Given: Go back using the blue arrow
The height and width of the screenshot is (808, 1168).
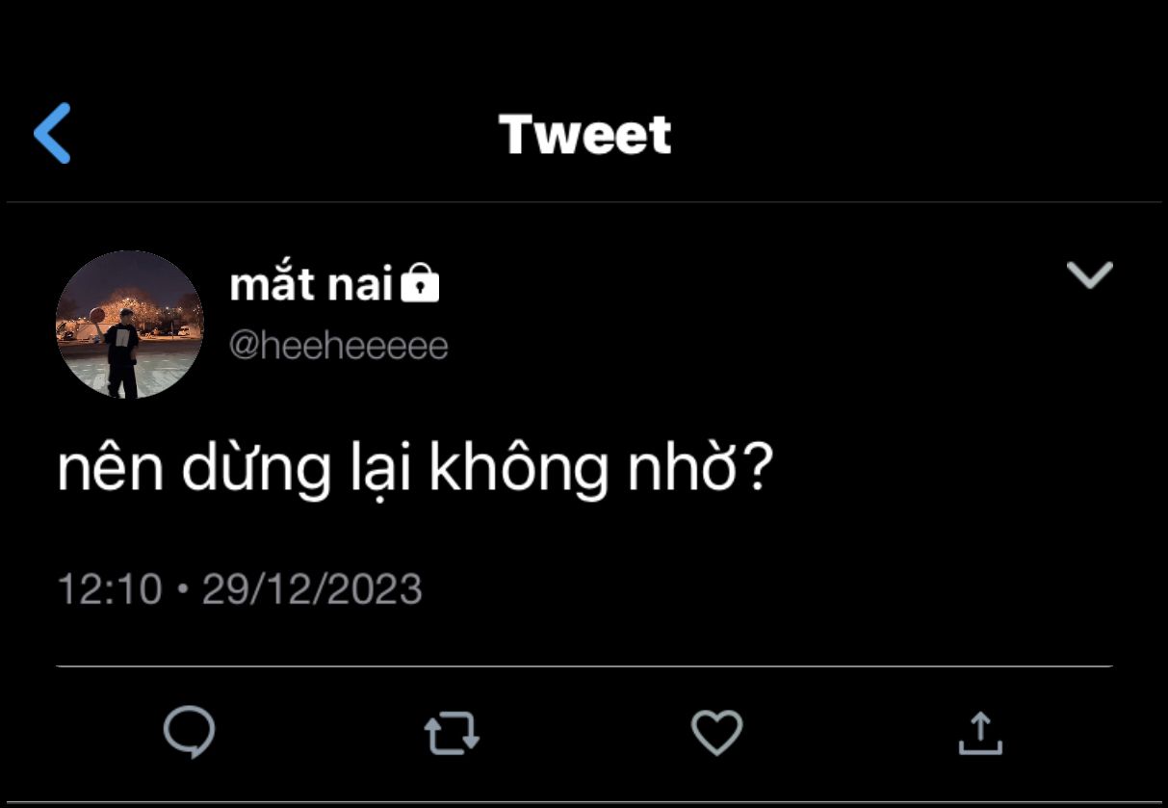Looking at the screenshot, I should tap(53, 133).
